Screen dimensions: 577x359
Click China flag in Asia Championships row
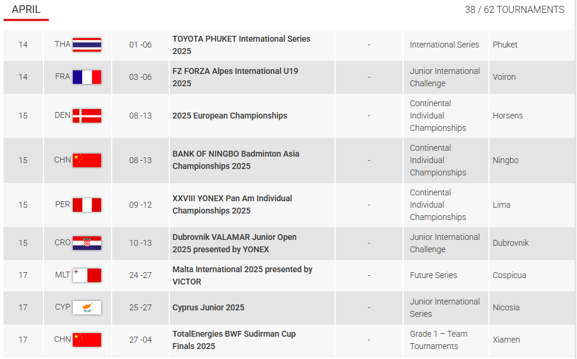click(x=87, y=161)
